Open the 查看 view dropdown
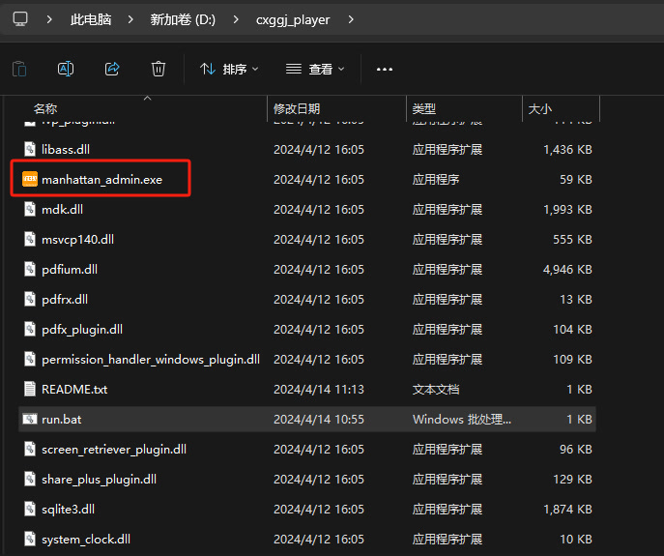The image size is (664, 556). pyautogui.click(x=315, y=69)
